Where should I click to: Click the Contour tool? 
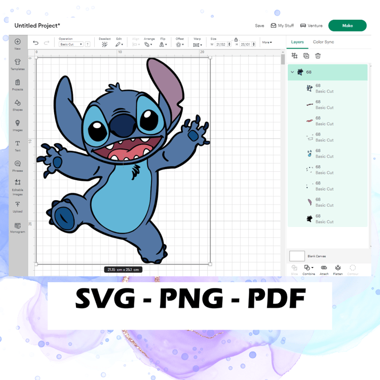353,270
